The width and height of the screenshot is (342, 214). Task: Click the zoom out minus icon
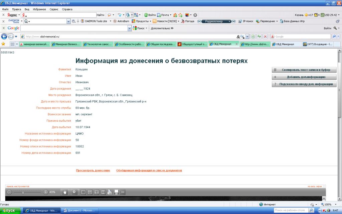(x=9, y=192)
